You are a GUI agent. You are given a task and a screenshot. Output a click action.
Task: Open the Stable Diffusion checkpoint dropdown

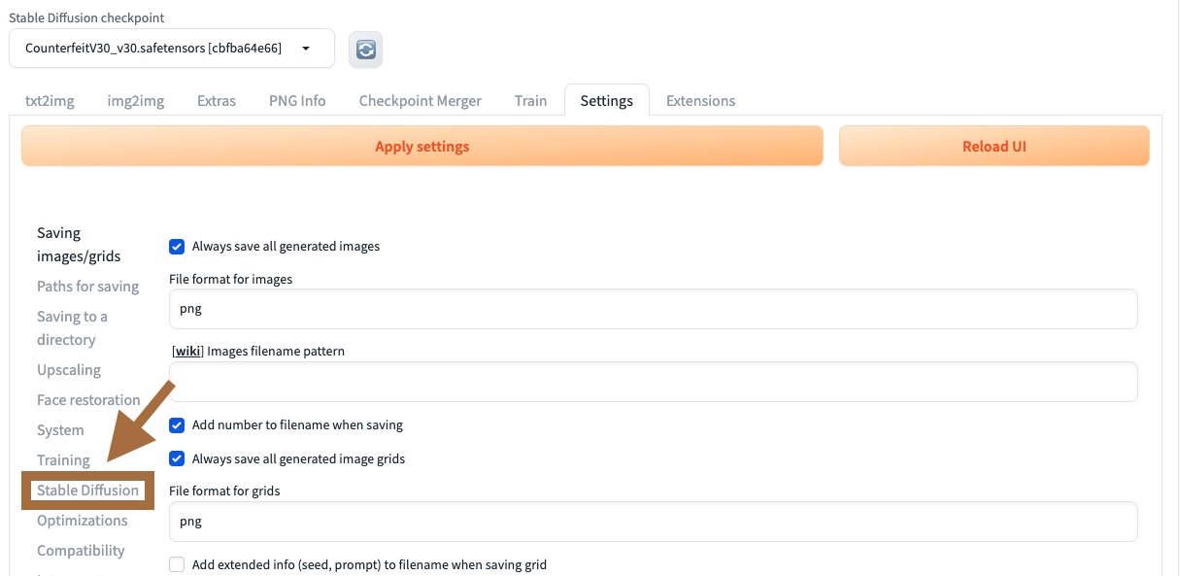coord(172,49)
